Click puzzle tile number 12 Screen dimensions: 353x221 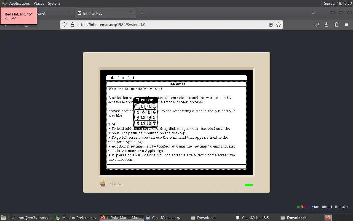pyautogui.click(x=149, y=123)
